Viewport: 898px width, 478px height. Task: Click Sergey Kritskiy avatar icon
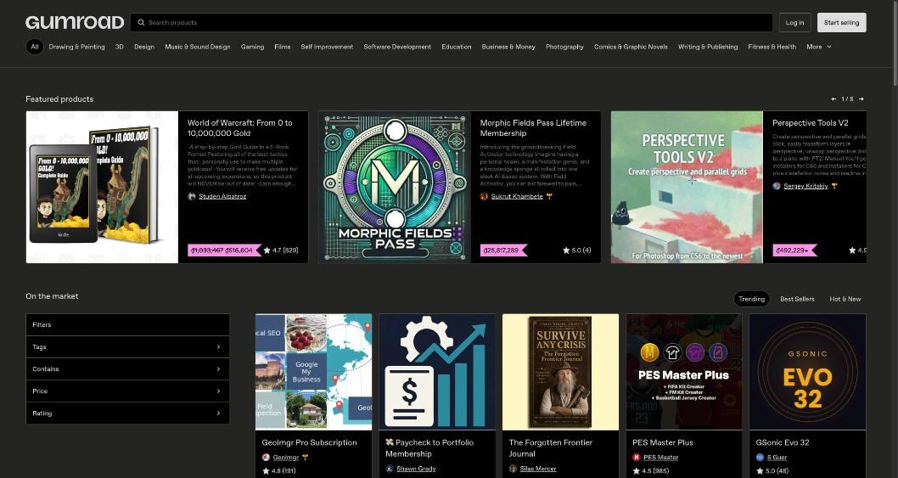pos(777,186)
